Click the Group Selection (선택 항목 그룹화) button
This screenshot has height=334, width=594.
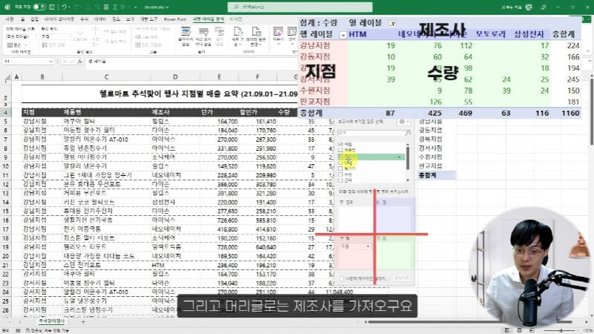click(152, 29)
